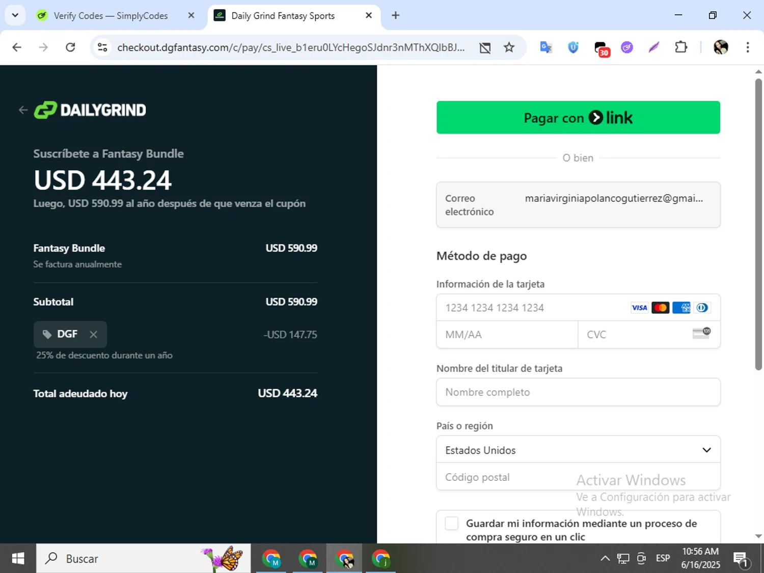This screenshot has width=764, height=573.
Task: Open the tab search dropdown arrow
Action: [x=15, y=15]
